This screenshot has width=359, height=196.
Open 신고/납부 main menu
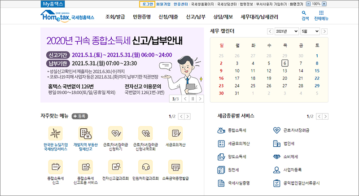[x=196, y=17]
